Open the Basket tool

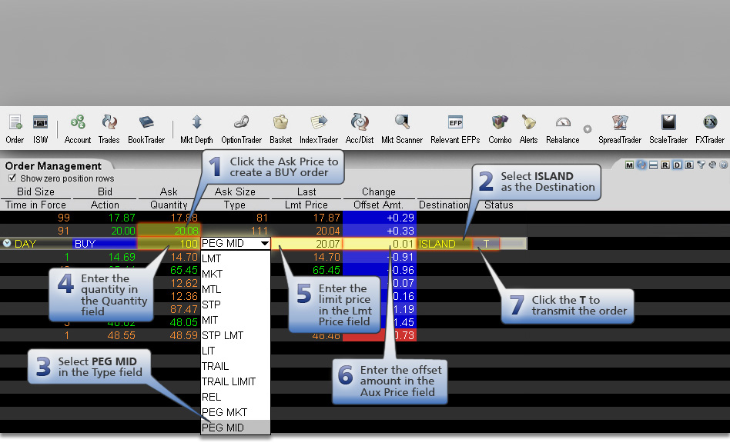click(281, 129)
